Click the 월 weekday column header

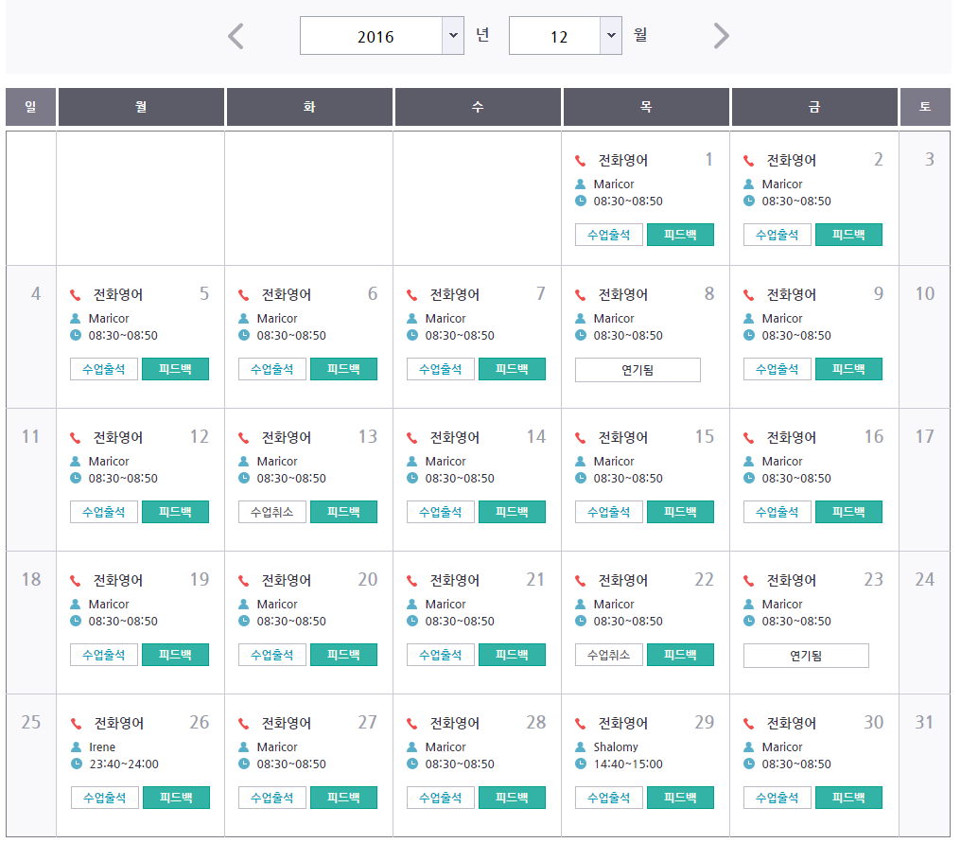[x=141, y=107]
